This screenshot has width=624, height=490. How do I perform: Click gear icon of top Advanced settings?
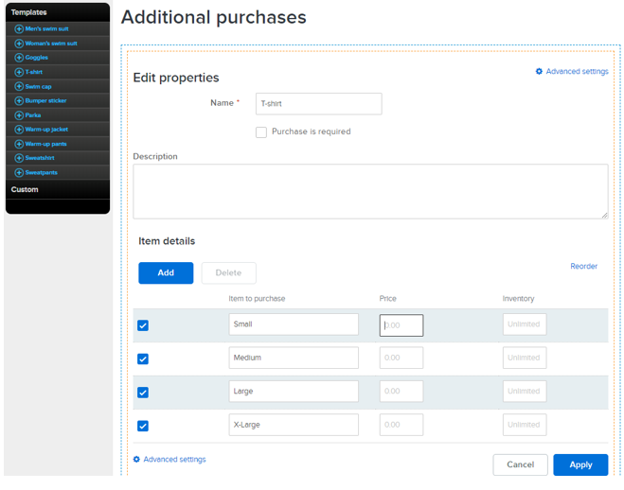click(539, 71)
